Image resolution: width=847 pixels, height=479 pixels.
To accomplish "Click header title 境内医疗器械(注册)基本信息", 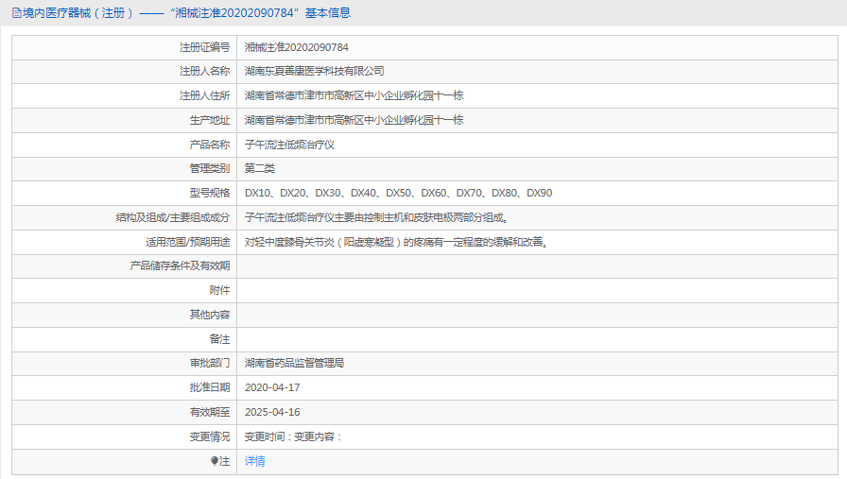I will coord(186,13).
